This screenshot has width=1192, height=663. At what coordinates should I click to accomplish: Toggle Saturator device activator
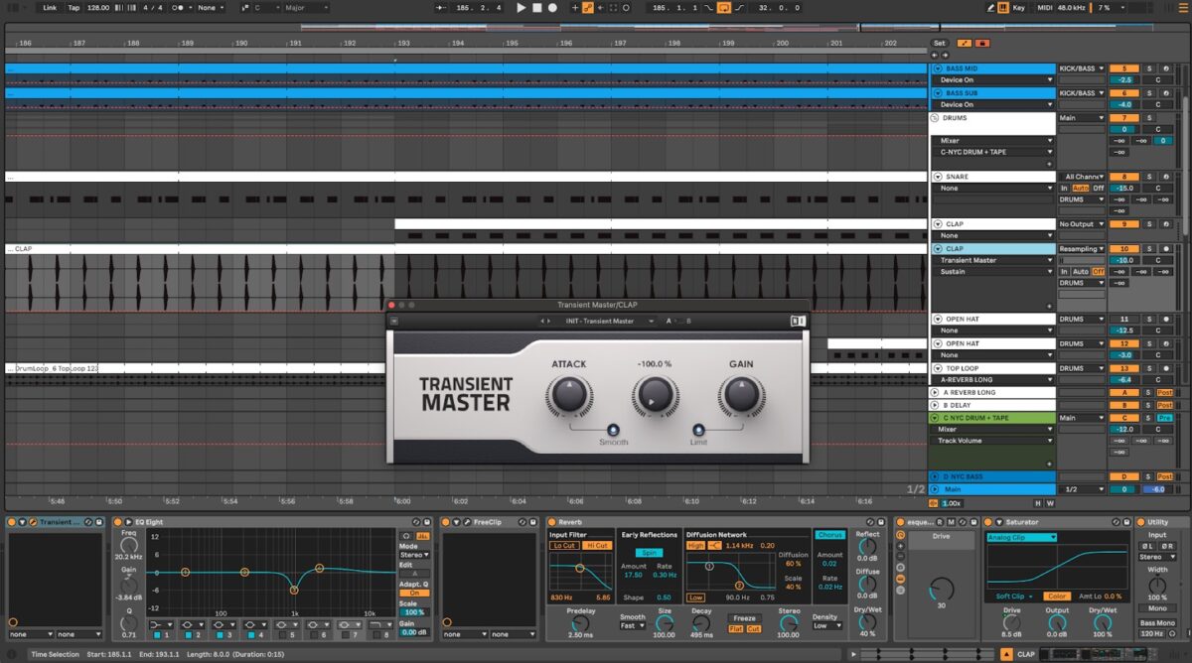point(987,521)
